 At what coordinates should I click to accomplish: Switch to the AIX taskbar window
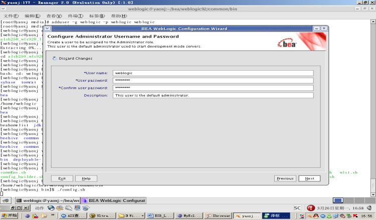tap(73, 215)
